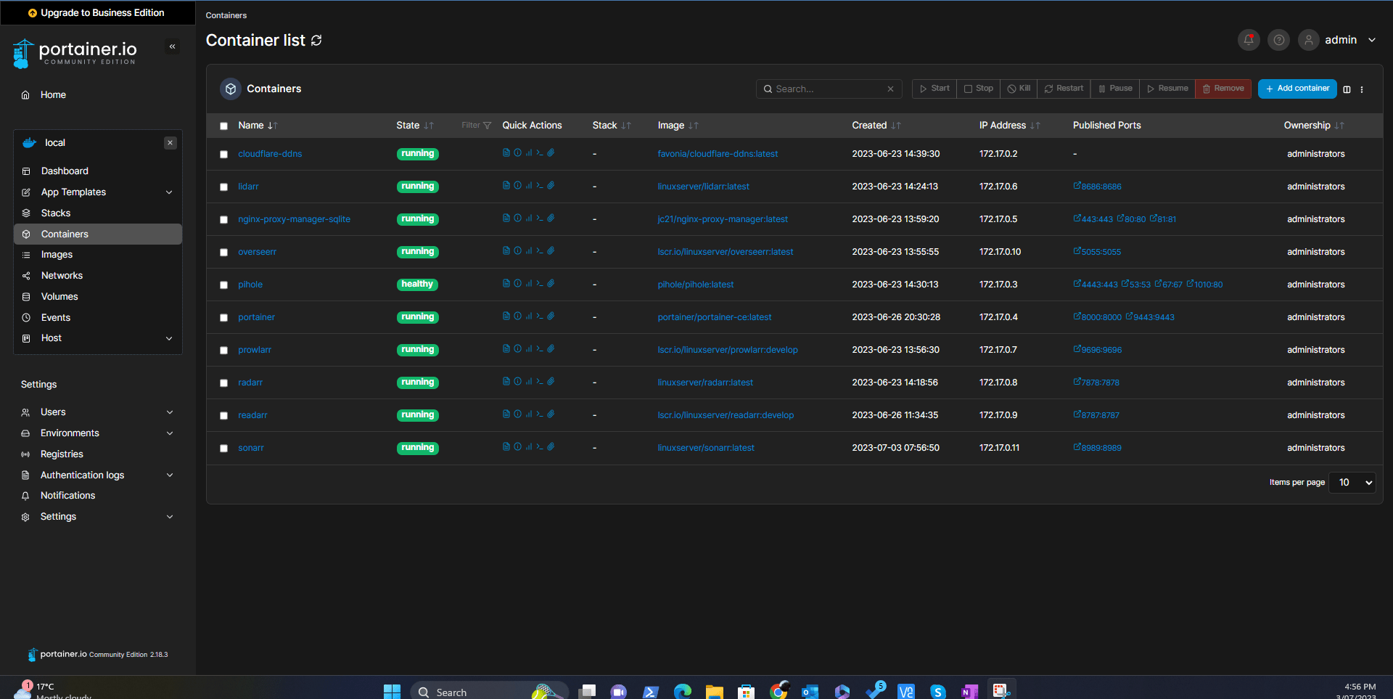Click the Restart button in toolbar
This screenshot has height=699, width=1393.
point(1064,89)
